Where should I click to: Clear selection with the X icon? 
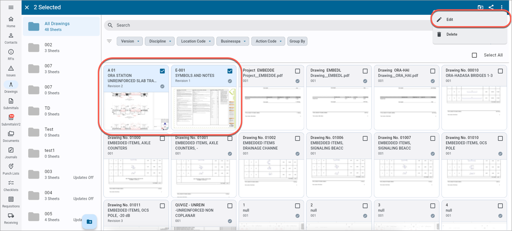27,7
